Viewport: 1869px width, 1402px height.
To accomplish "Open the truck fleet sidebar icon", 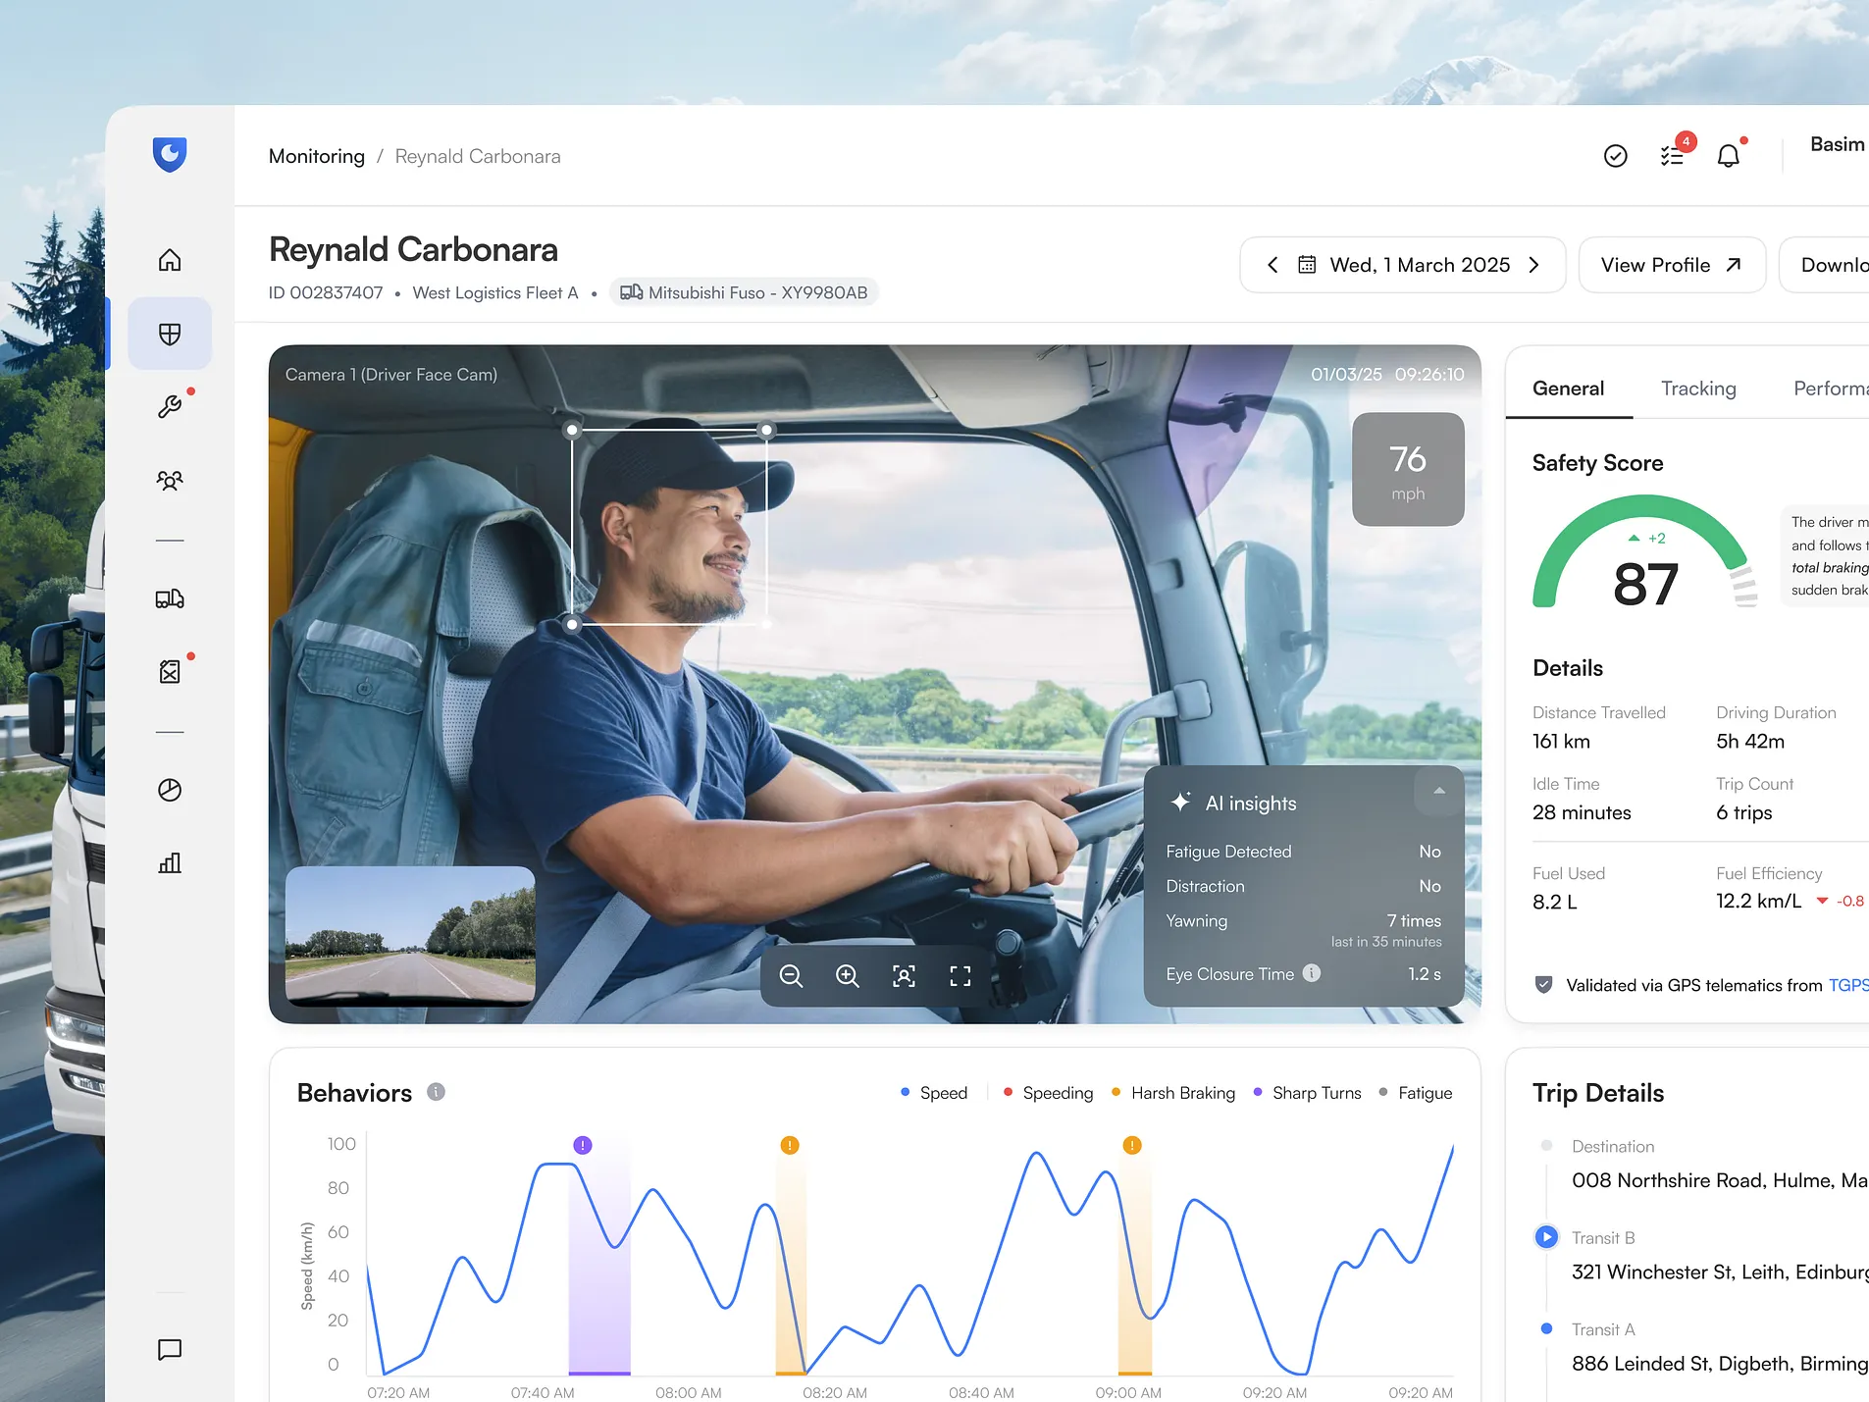I will [170, 598].
